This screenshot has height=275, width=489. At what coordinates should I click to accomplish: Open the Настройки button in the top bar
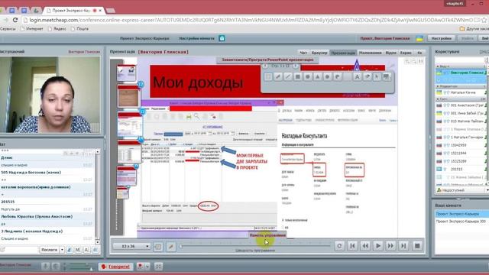442,38
